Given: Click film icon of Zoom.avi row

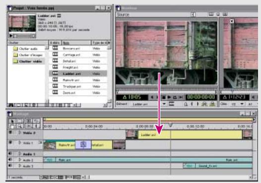Looking at the screenshot, I should 55,92.
